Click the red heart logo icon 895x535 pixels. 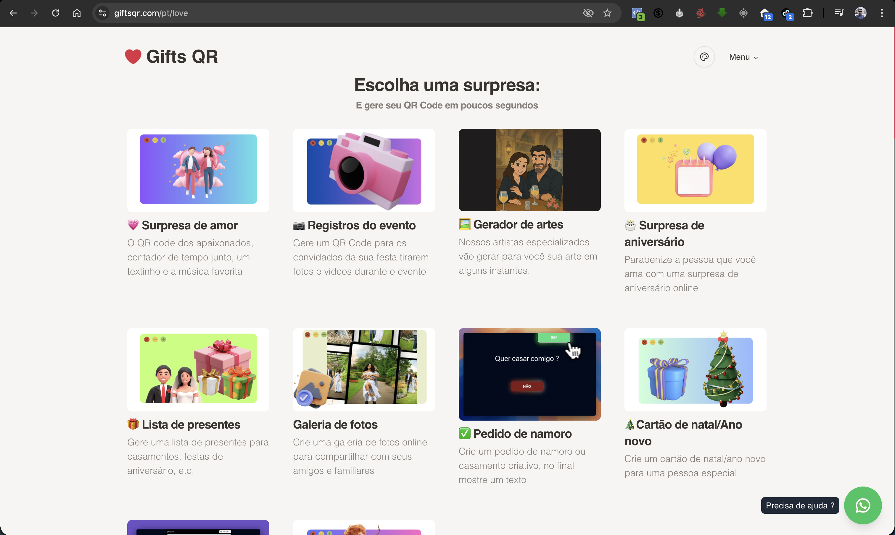(133, 56)
